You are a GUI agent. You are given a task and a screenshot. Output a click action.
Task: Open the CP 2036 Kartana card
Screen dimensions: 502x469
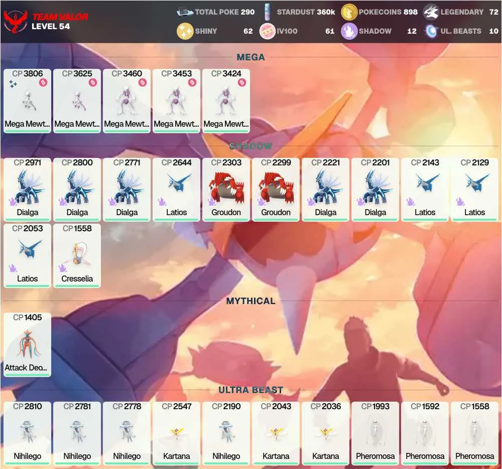pos(326,433)
